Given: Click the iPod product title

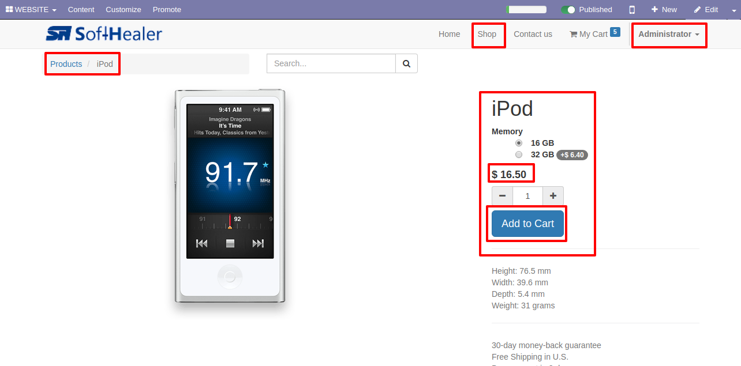Looking at the screenshot, I should point(512,109).
